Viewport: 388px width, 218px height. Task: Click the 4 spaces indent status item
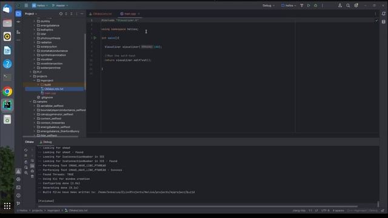click(x=338, y=211)
